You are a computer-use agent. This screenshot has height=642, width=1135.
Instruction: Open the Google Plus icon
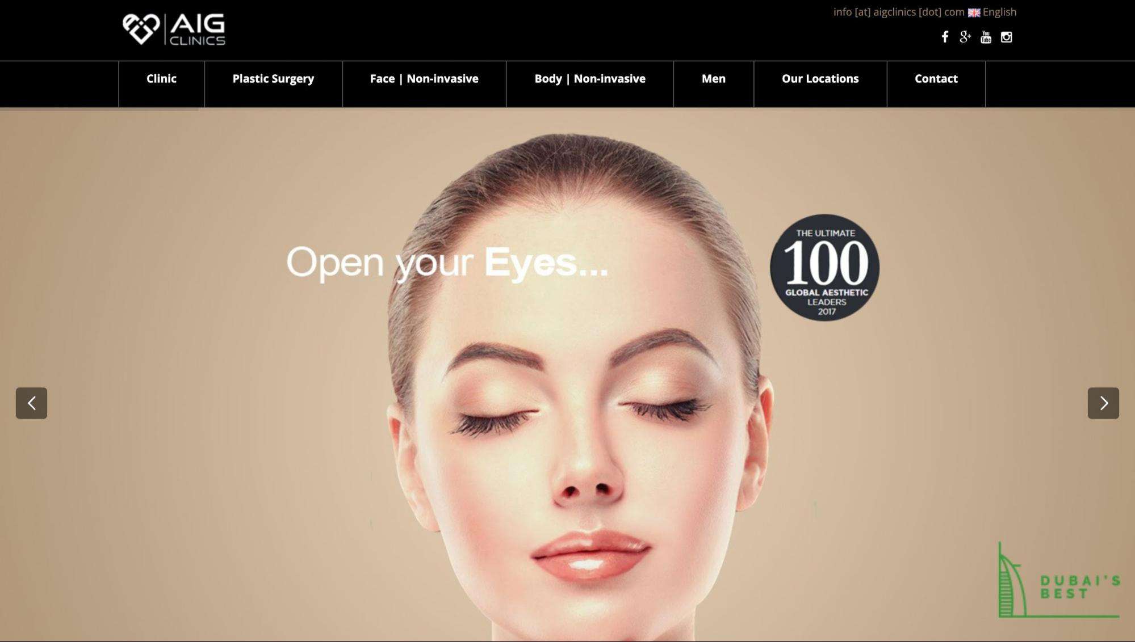pyautogui.click(x=965, y=37)
